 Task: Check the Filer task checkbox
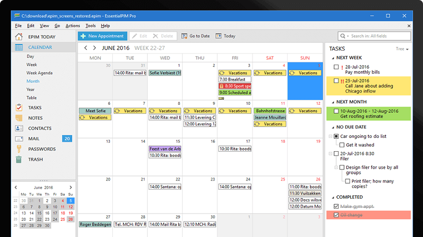coord(336,154)
